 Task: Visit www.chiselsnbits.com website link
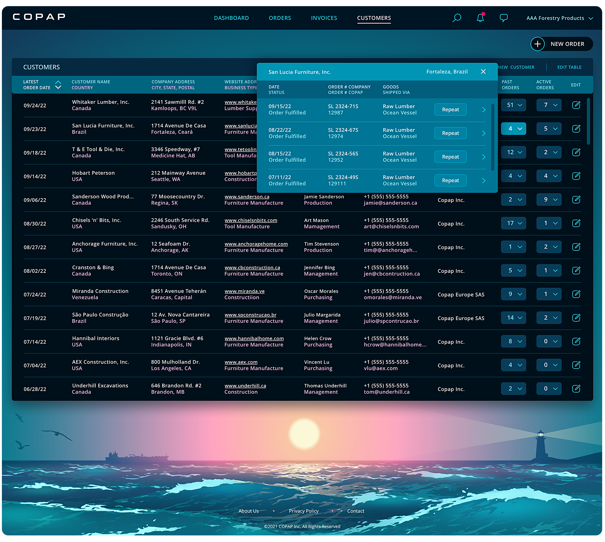coord(251,220)
